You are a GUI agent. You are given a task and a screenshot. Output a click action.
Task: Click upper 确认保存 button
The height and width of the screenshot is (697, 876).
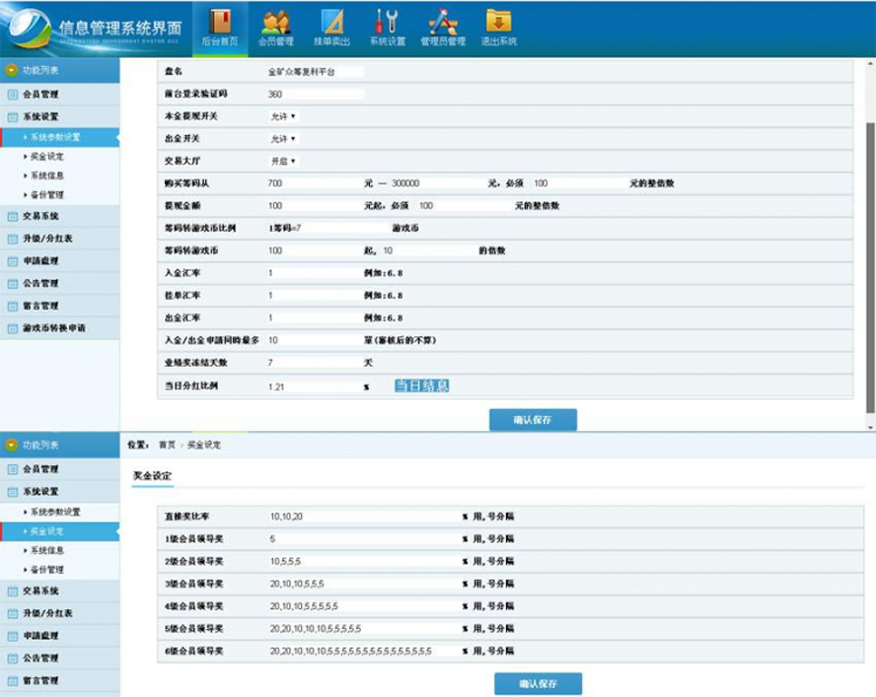[x=533, y=420]
